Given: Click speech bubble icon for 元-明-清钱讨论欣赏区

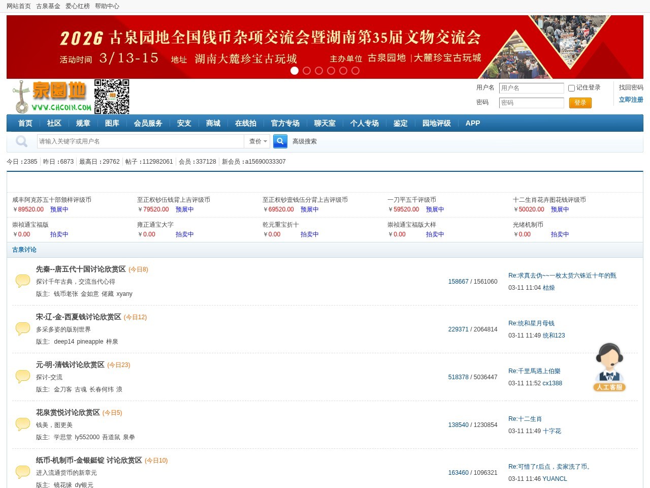Looking at the screenshot, I should click(23, 376).
